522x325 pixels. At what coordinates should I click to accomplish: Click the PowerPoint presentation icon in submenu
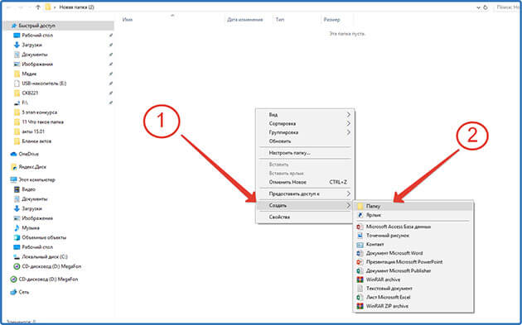coord(360,262)
